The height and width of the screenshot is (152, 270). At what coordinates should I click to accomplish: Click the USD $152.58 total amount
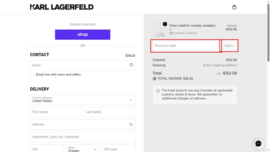click(x=226, y=73)
